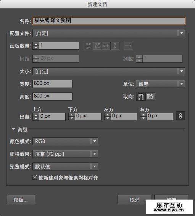Open the 颜色模式 RGB dropdown
195x216 pixels.
(x=65, y=141)
